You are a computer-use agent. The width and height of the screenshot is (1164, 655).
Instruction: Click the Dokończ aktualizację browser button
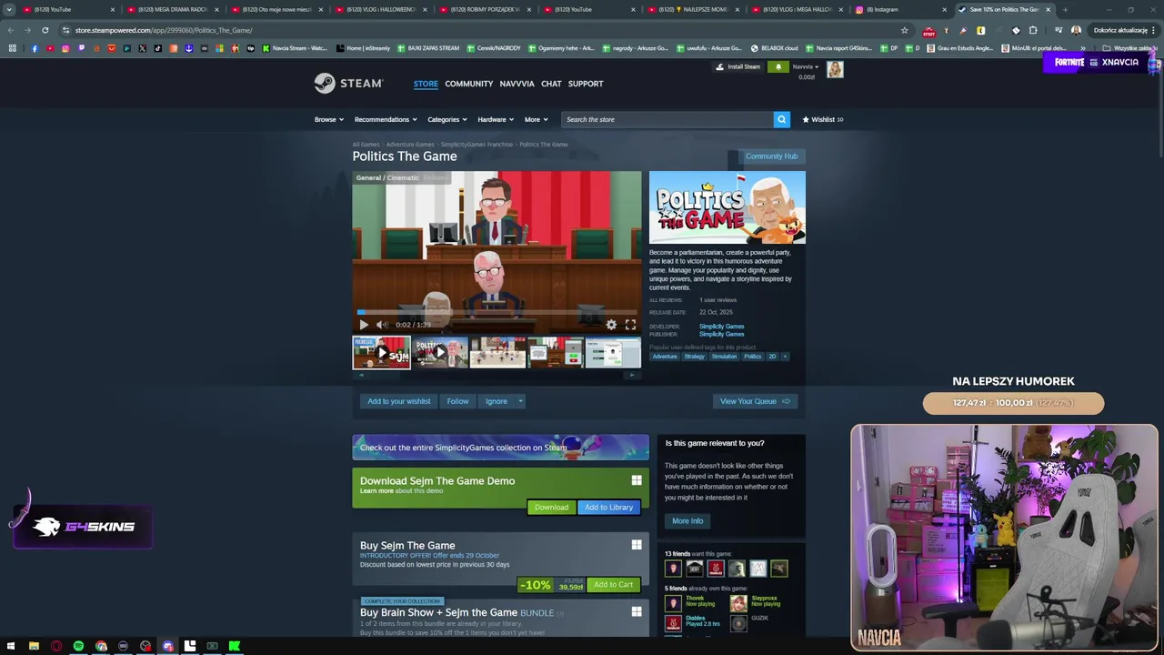click(x=1125, y=30)
